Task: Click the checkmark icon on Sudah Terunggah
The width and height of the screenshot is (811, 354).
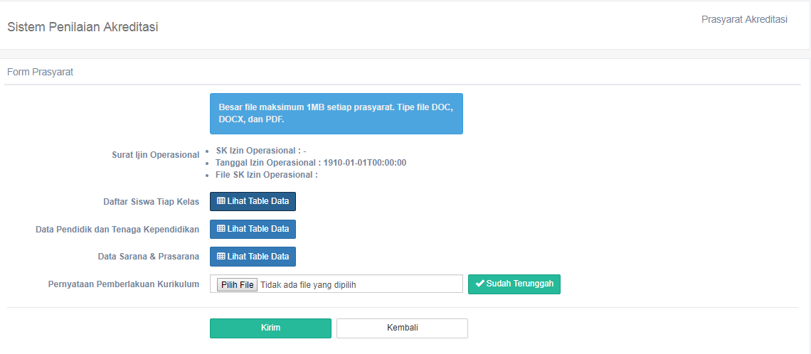Action: pyautogui.click(x=480, y=284)
